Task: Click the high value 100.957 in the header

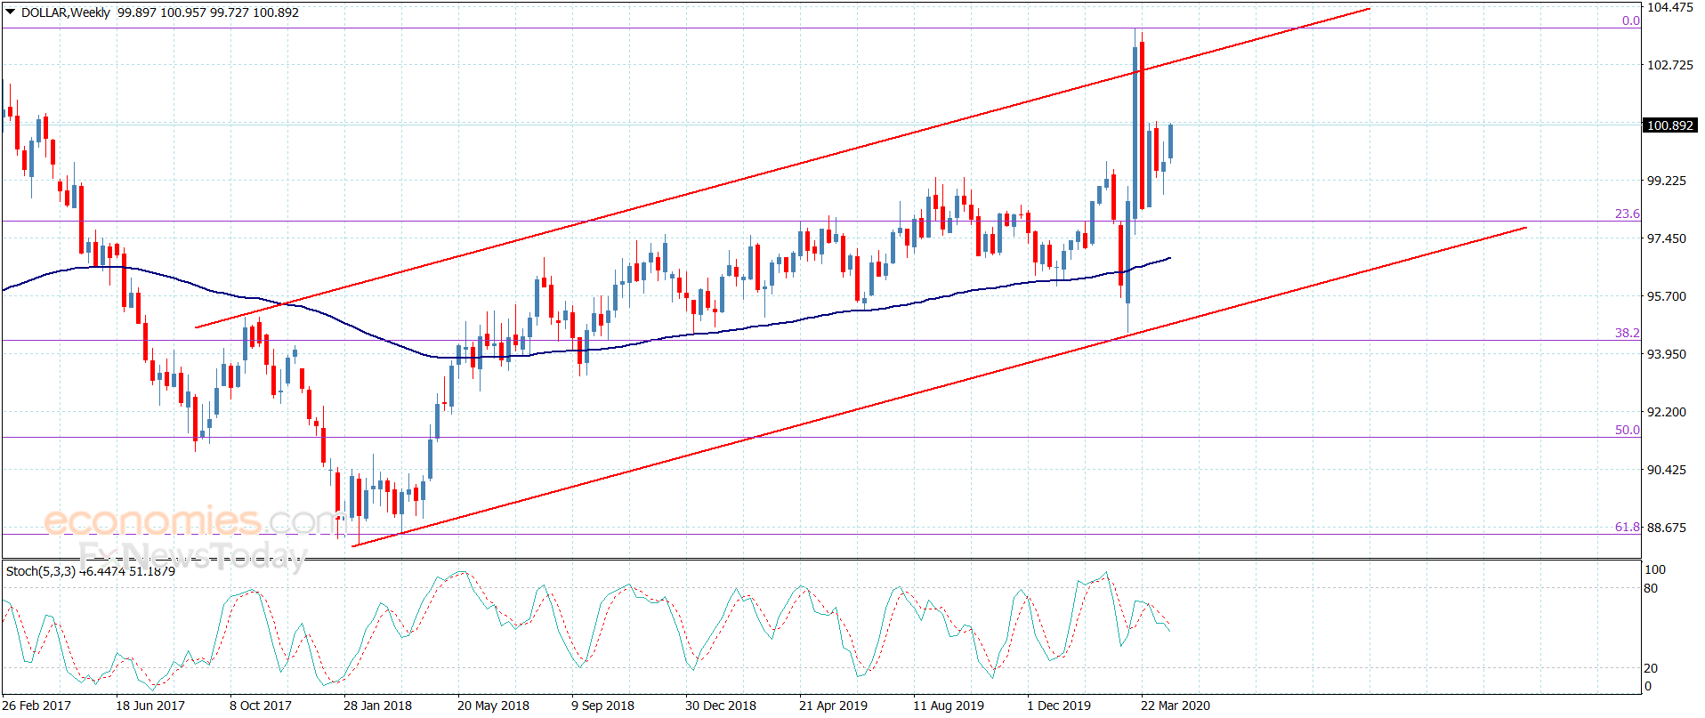Action: point(182,12)
